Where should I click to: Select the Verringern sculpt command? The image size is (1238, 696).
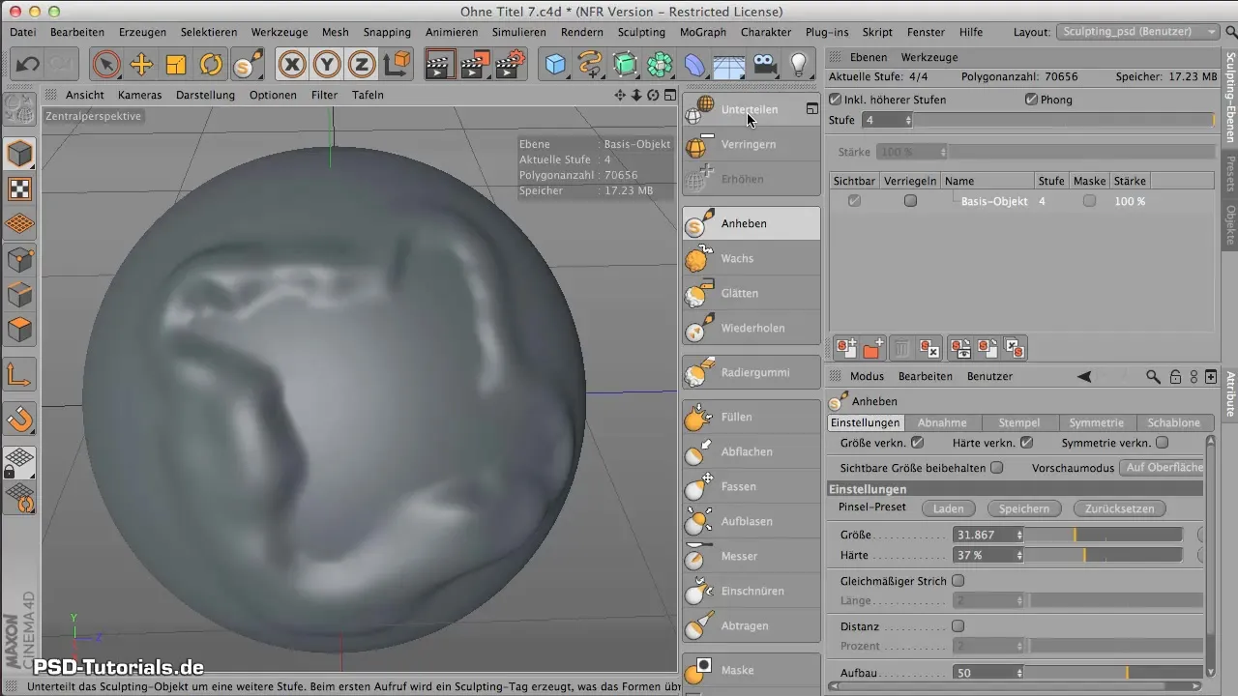751,144
